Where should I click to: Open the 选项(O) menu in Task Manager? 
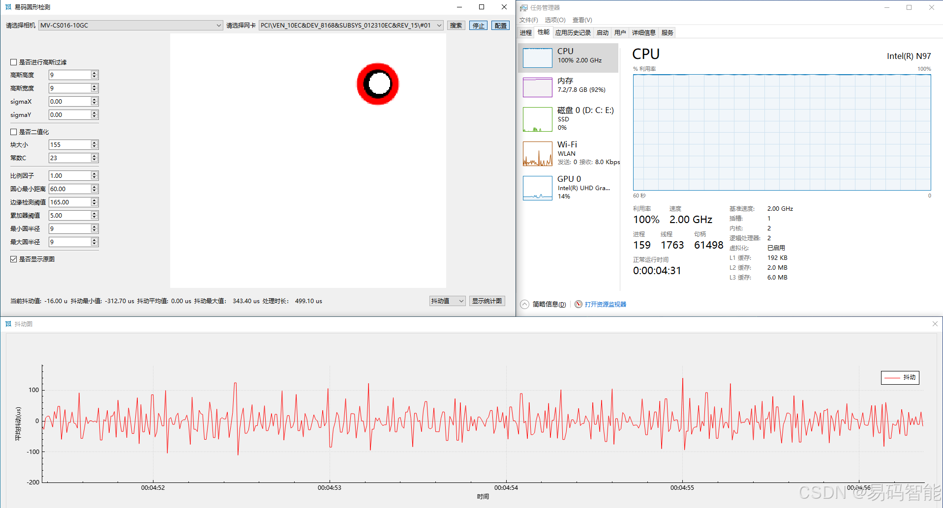[555, 20]
